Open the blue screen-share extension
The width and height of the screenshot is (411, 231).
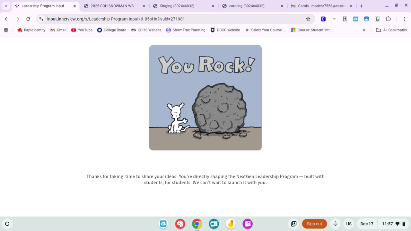(x=366, y=19)
